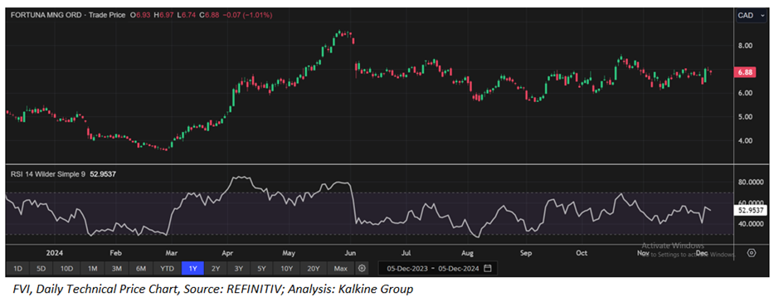
Task: Switch to the 6M time range
Action: click(141, 269)
